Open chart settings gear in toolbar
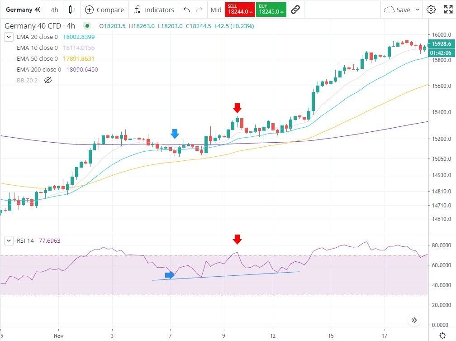Screen dimensions: 456x341 pyautogui.click(x=431, y=10)
